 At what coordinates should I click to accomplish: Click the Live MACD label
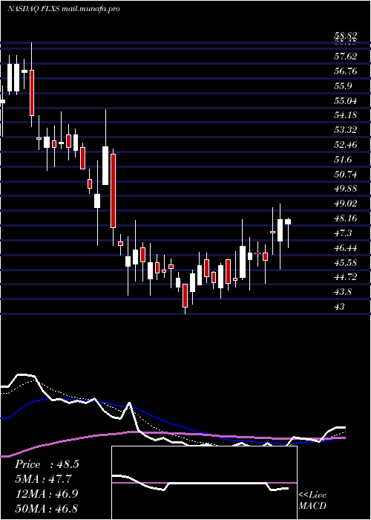pyautogui.click(x=312, y=500)
